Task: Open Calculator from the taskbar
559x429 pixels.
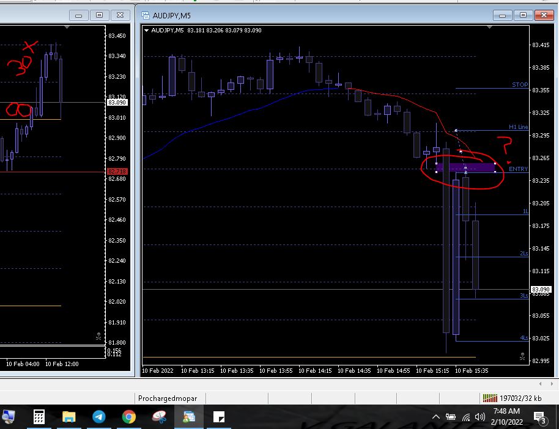Action: 39,417
